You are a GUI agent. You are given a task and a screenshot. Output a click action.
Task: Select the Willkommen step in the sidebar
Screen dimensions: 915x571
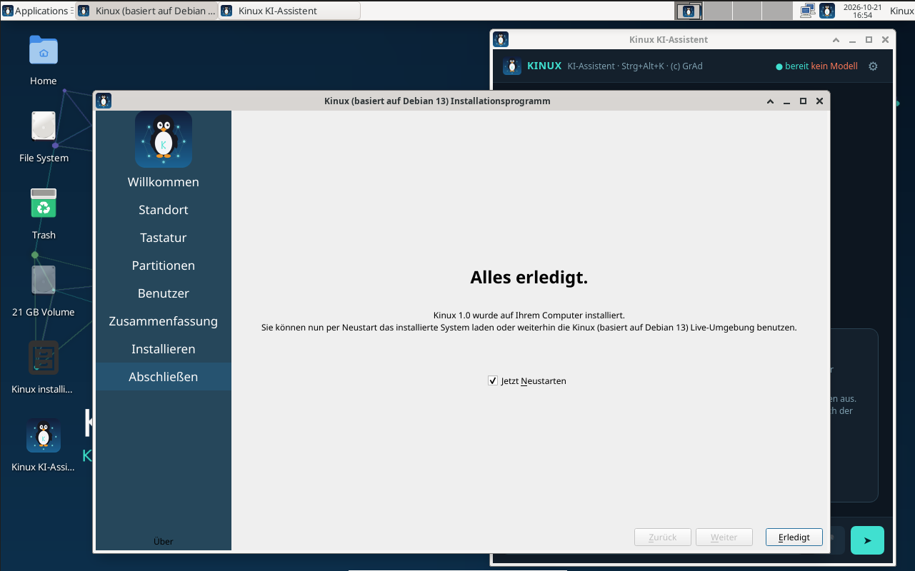point(164,182)
